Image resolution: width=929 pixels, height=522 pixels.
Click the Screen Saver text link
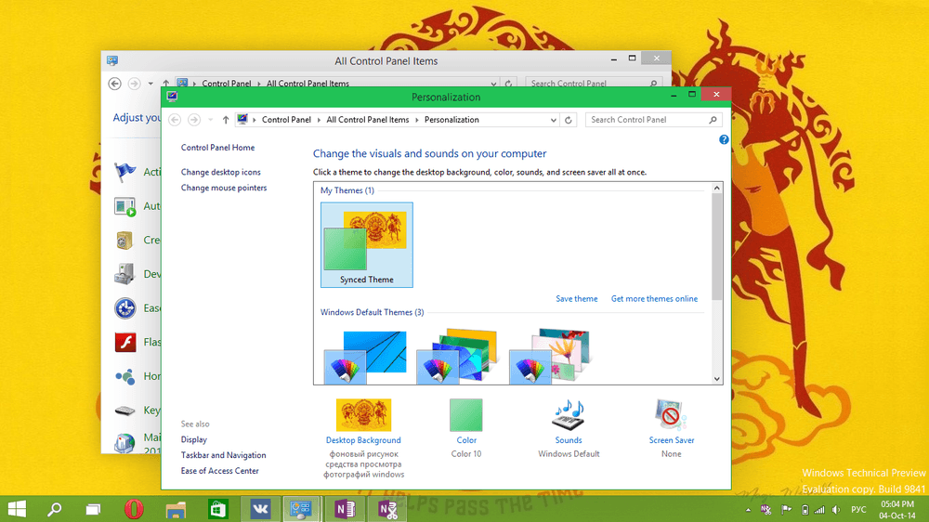click(x=672, y=440)
